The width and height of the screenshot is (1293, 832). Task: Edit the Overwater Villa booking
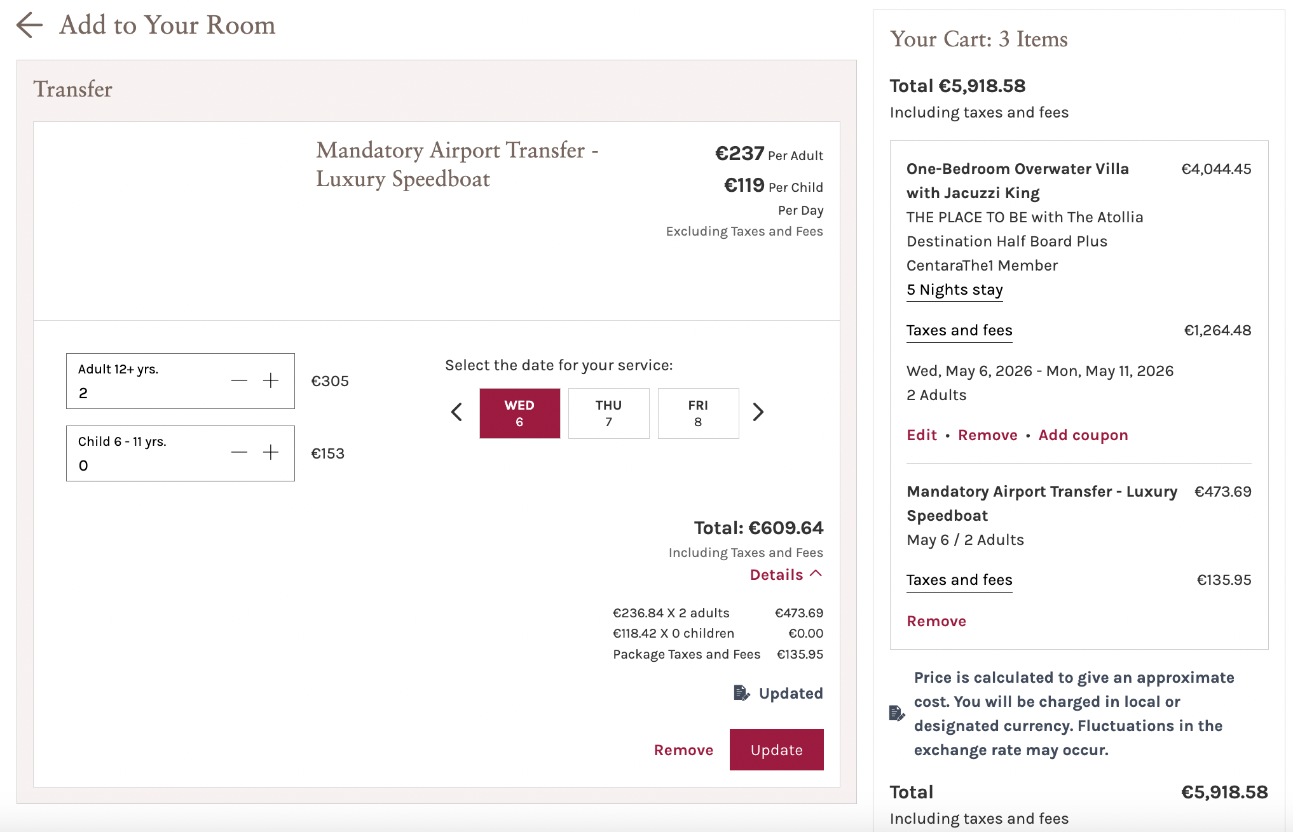921,435
